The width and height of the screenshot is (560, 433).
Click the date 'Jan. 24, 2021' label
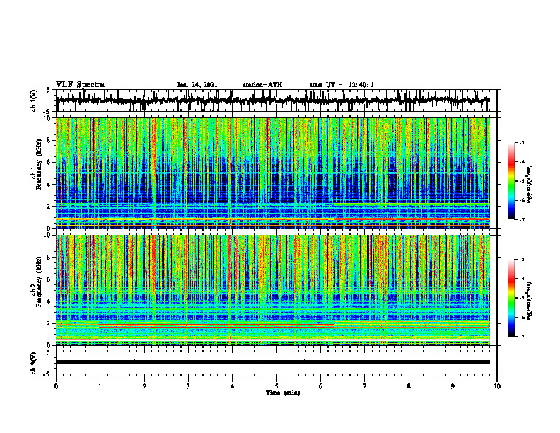coord(197,85)
